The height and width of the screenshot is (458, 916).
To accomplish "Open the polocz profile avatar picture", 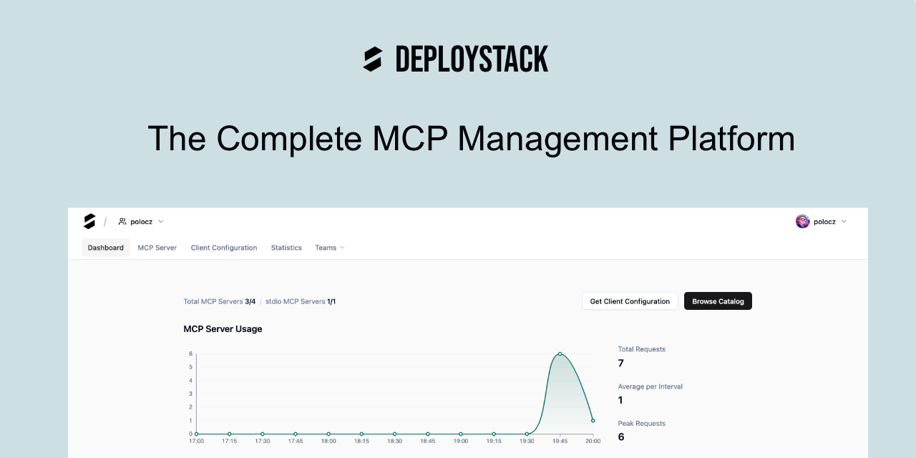I will point(802,221).
